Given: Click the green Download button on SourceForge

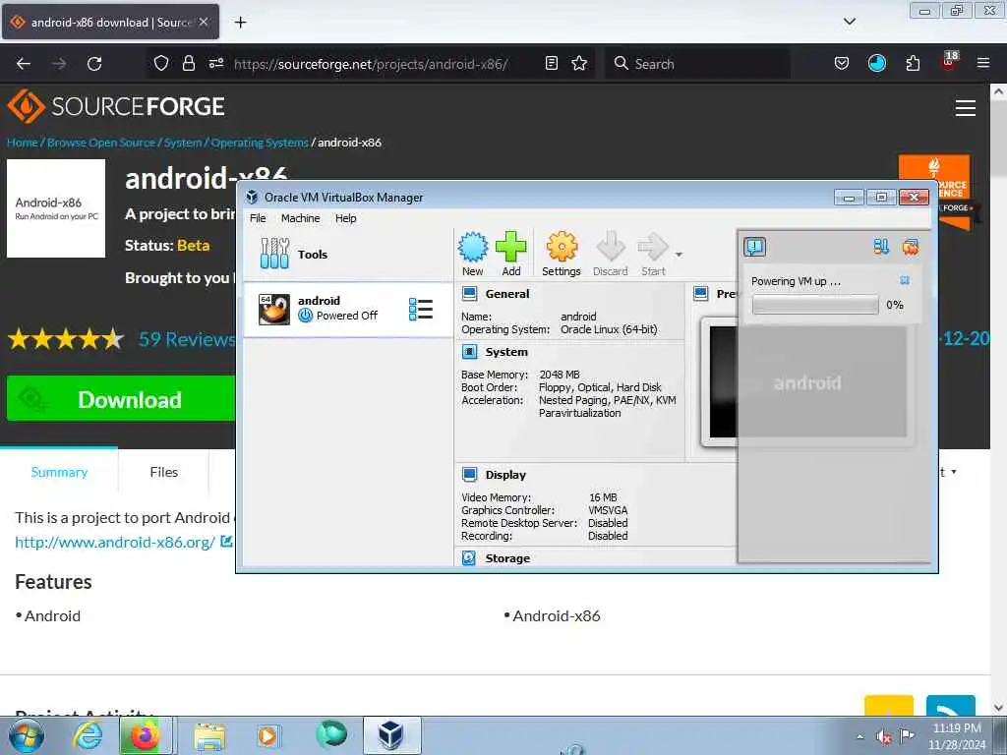Looking at the screenshot, I should pyautogui.click(x=121, y=399).
